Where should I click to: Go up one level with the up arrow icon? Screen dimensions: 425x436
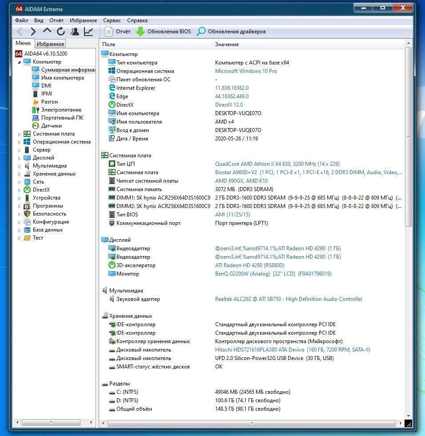coord(47,31)
